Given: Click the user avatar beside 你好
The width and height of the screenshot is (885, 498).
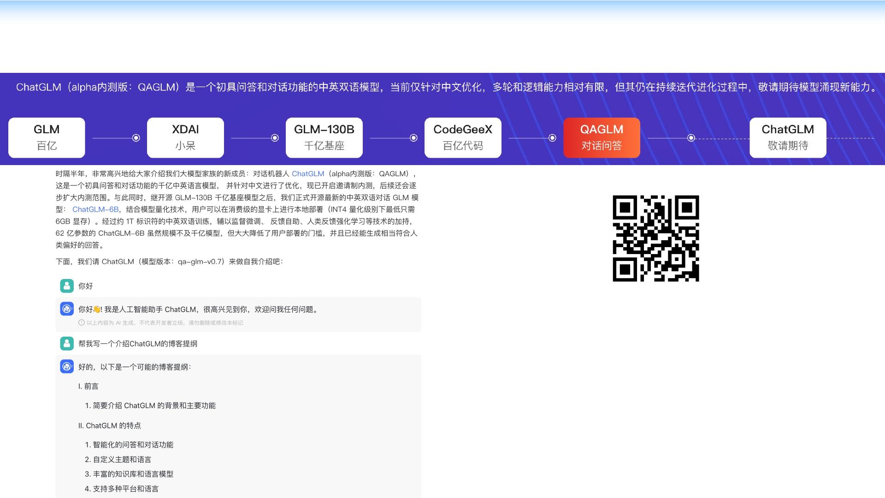Looking at the screenshot, I should [67, 286].
